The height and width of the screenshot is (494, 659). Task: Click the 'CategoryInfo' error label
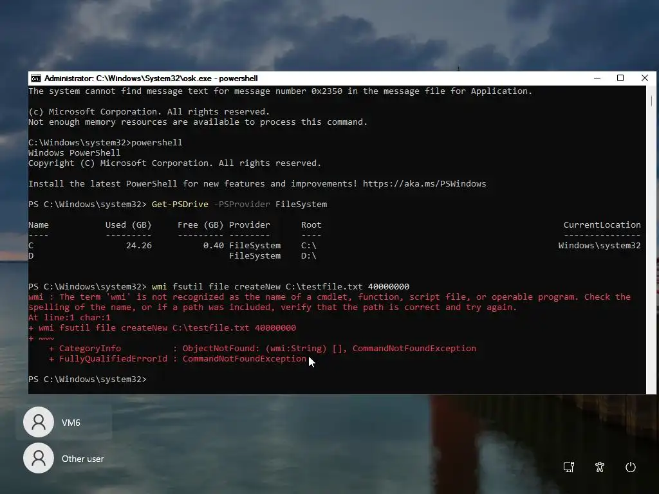(90, 348)
